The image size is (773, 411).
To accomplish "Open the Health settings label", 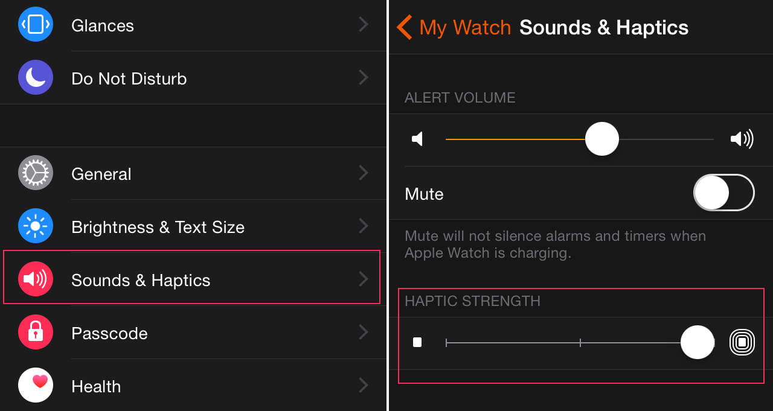I will coord(96,386).
